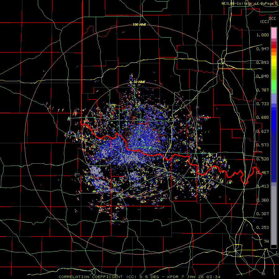This screenshot has height=279, width=279.
Task: Pick the red color band above 0.947
Action: coord(274,46)
